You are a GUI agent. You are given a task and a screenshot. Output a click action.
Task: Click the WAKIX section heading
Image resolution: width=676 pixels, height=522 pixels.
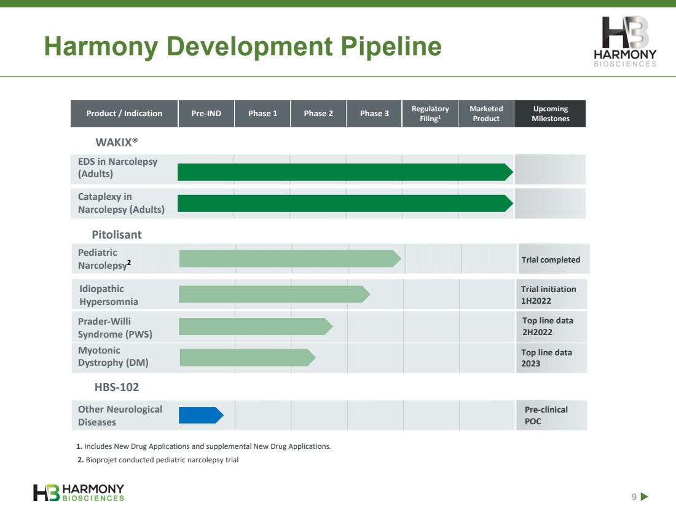point(116,142)
